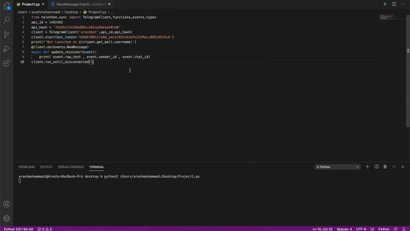Switch to the Project1.py editor tab
Screen dimensions: 410x231
click(x=30, y=4)
